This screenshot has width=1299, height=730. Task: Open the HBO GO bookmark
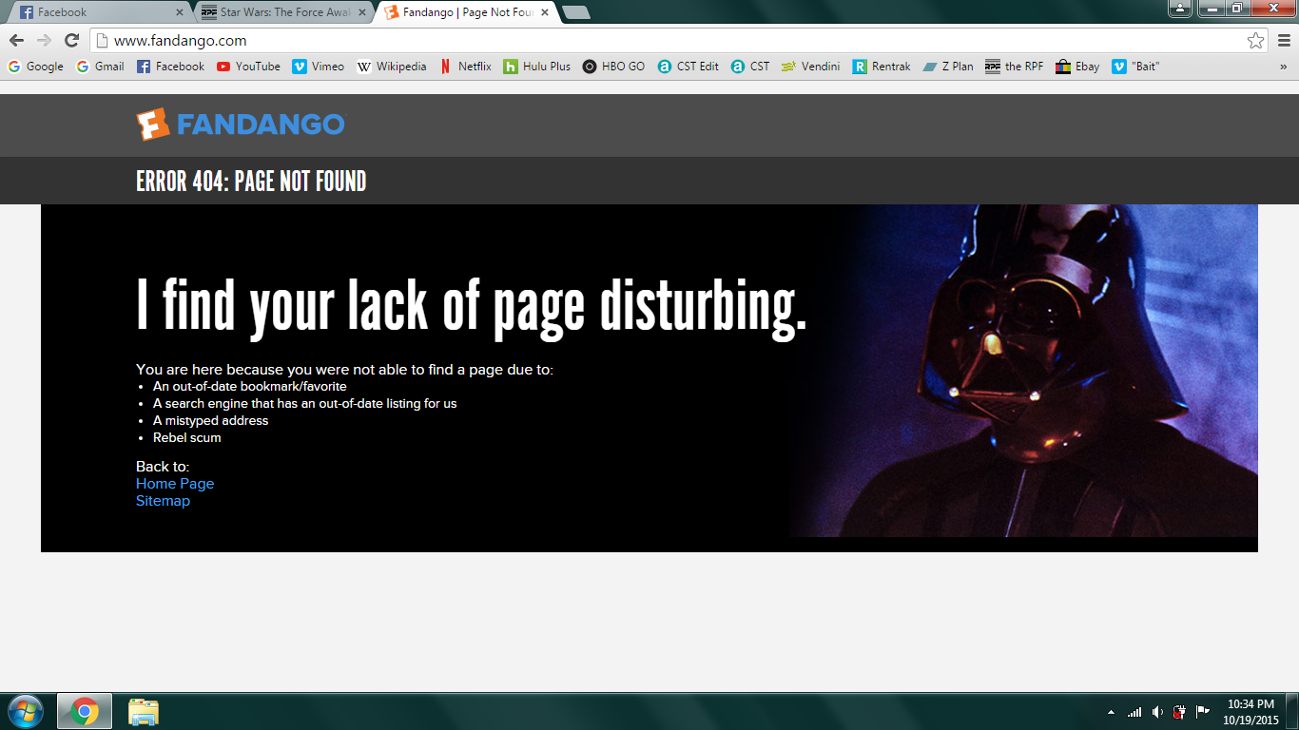coord(613,67)
